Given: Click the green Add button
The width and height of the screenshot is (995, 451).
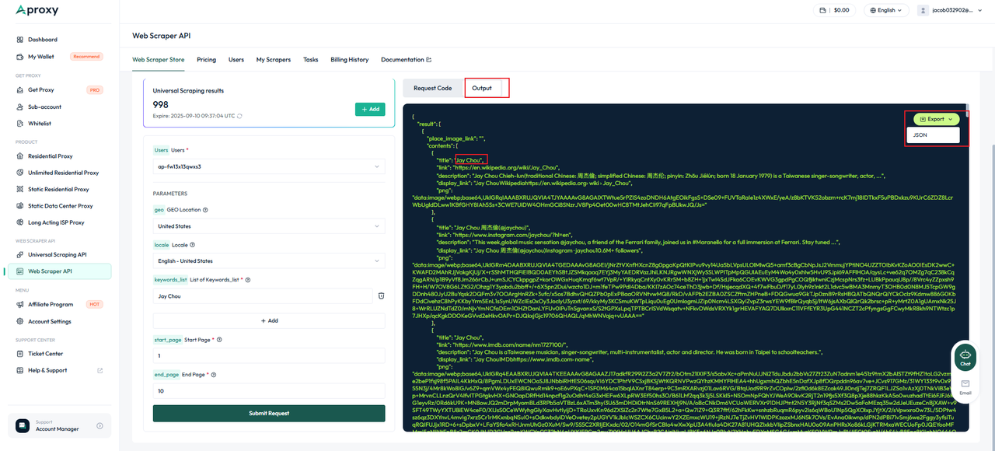Looking at the screenshot, I should [370, 110].
